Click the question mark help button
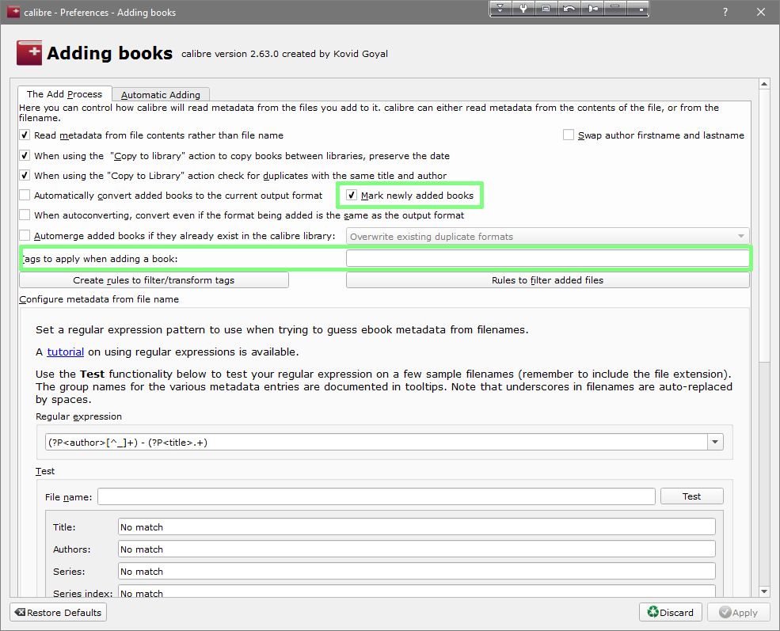780x631 pixels. pos(725,12)
